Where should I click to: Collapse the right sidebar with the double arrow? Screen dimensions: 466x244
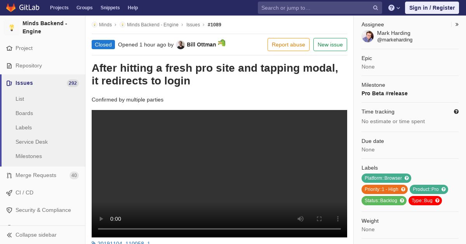[457, 24]
